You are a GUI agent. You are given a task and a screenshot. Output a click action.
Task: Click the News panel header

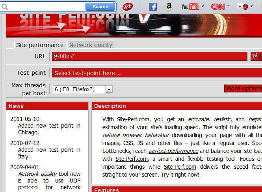pyautogui.click(x=47, y=106)
